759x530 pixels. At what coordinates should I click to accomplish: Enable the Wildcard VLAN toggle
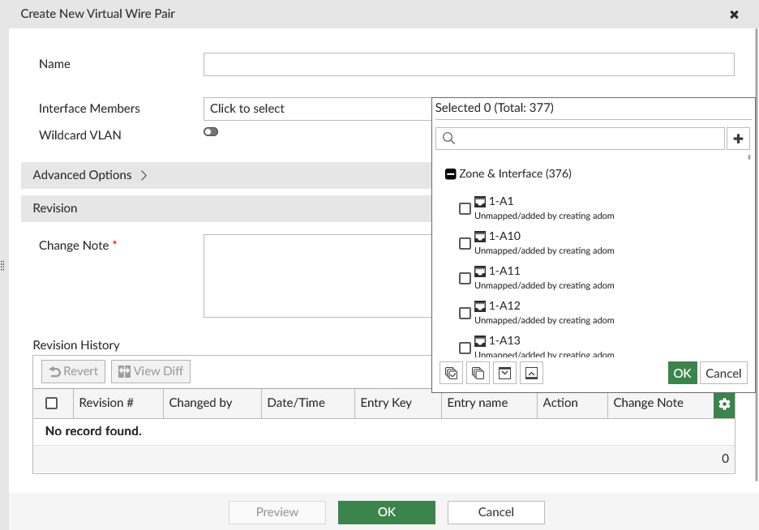click(x=211, y=130)
